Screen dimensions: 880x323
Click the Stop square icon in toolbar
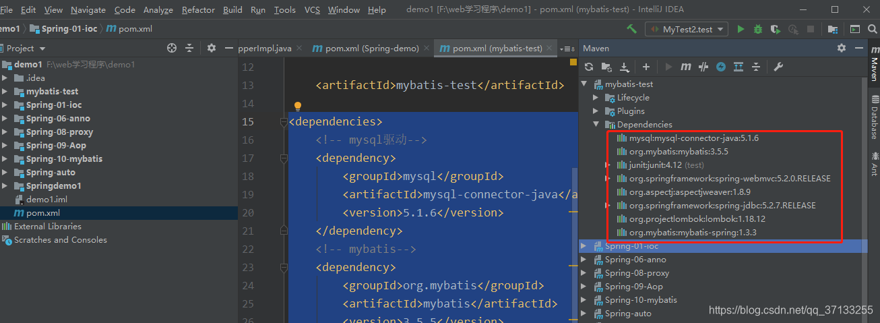(811, 29)
